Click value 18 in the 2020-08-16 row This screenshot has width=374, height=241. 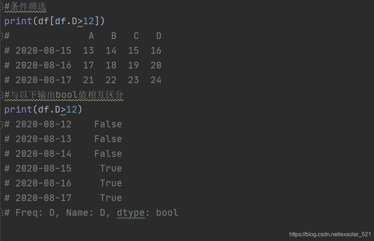(111, 66)
